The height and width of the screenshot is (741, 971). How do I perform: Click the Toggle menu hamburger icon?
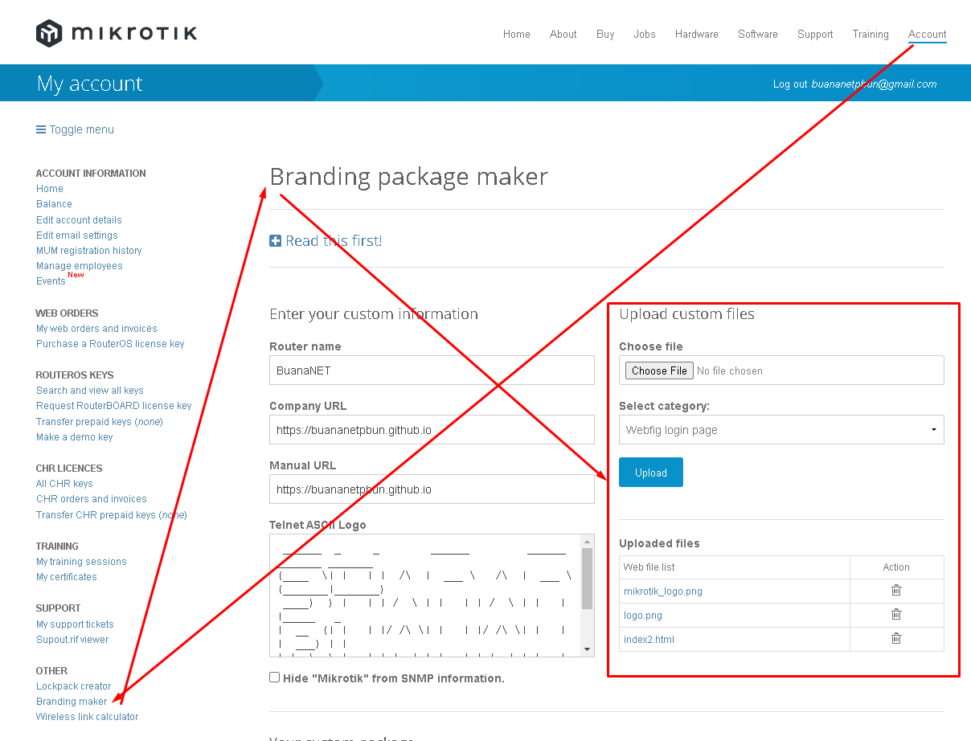pos(39,129)
